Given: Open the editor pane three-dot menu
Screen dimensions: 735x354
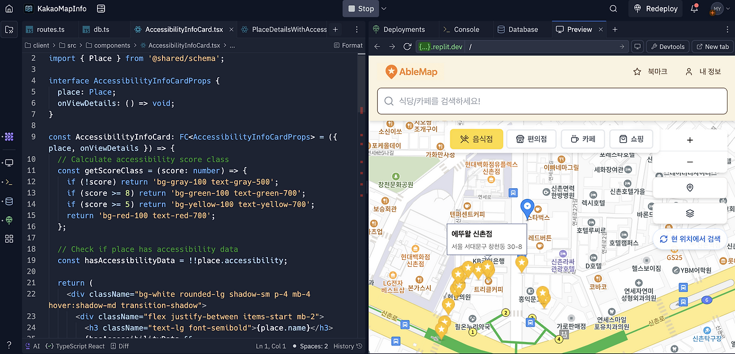Looking at the screenshot, I should pyautogui.click(x=357, y=29).
